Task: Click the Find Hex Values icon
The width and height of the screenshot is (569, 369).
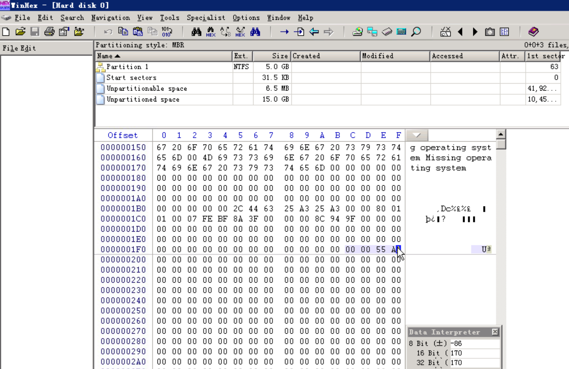Action: pyautogui.click(x=211, y=32)
